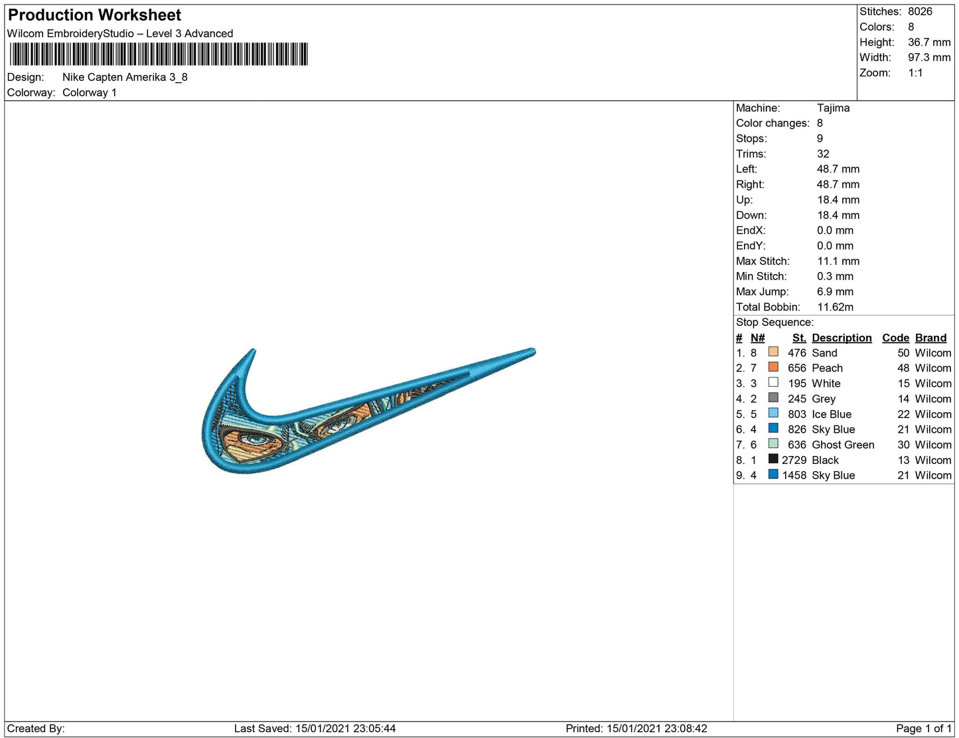959x738 pixels.
Task: Click the barcode under the studio name
Action: (159, 54)
